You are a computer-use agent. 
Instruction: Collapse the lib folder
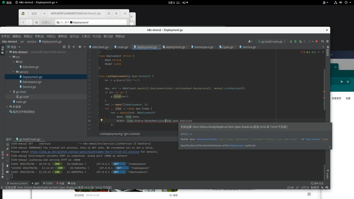point(14,62)
